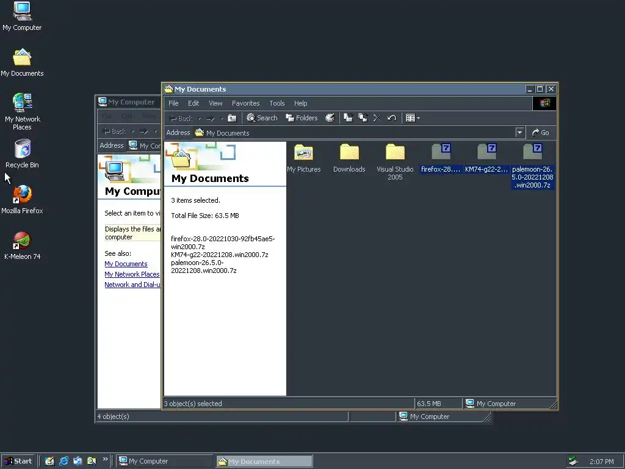Click the system tray network icon
This screenshot has height=469, width=625.
click(x=573, y=461)
